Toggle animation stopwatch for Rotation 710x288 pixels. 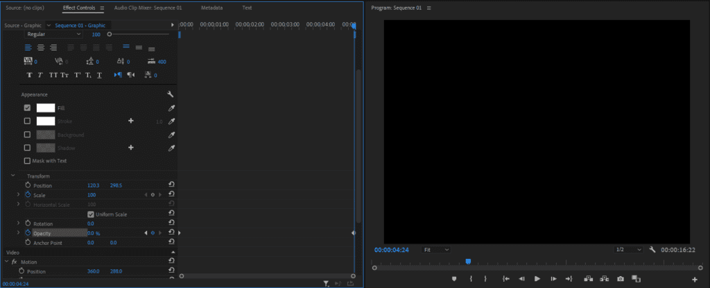[28, 223]
